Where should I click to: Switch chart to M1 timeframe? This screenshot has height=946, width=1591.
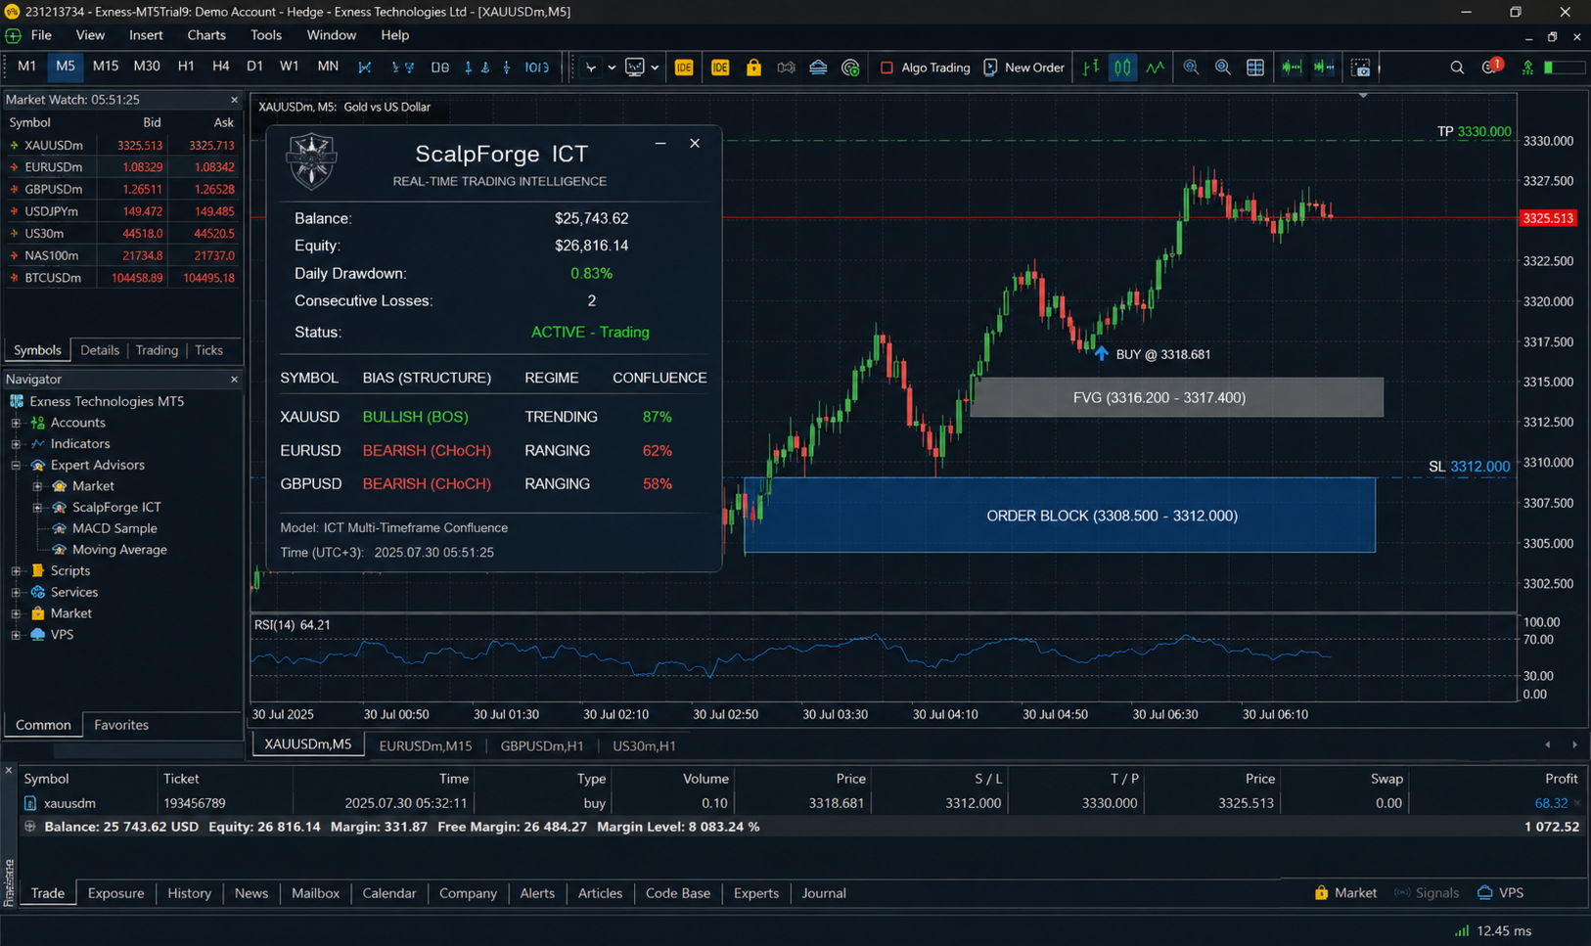[x=26, y=67]
